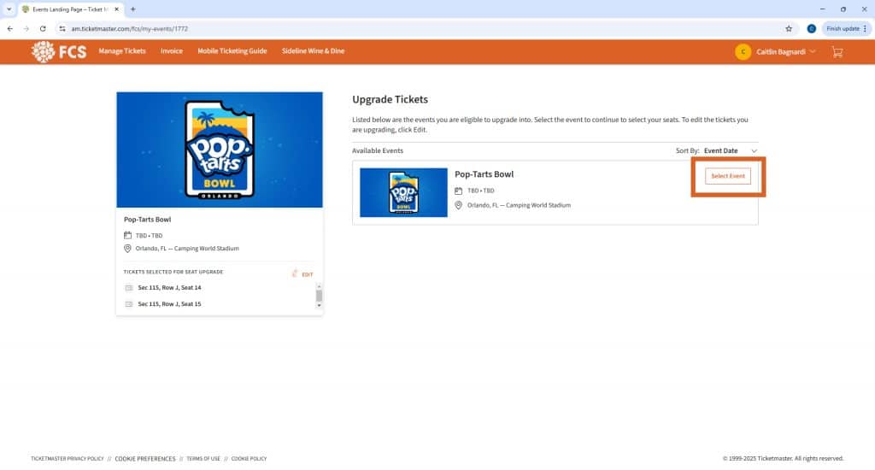Click the user avatar circle icon
Image resolution: width=875 pixels, height=470 pixels.
pyautogui.click(x=743, y=52)
